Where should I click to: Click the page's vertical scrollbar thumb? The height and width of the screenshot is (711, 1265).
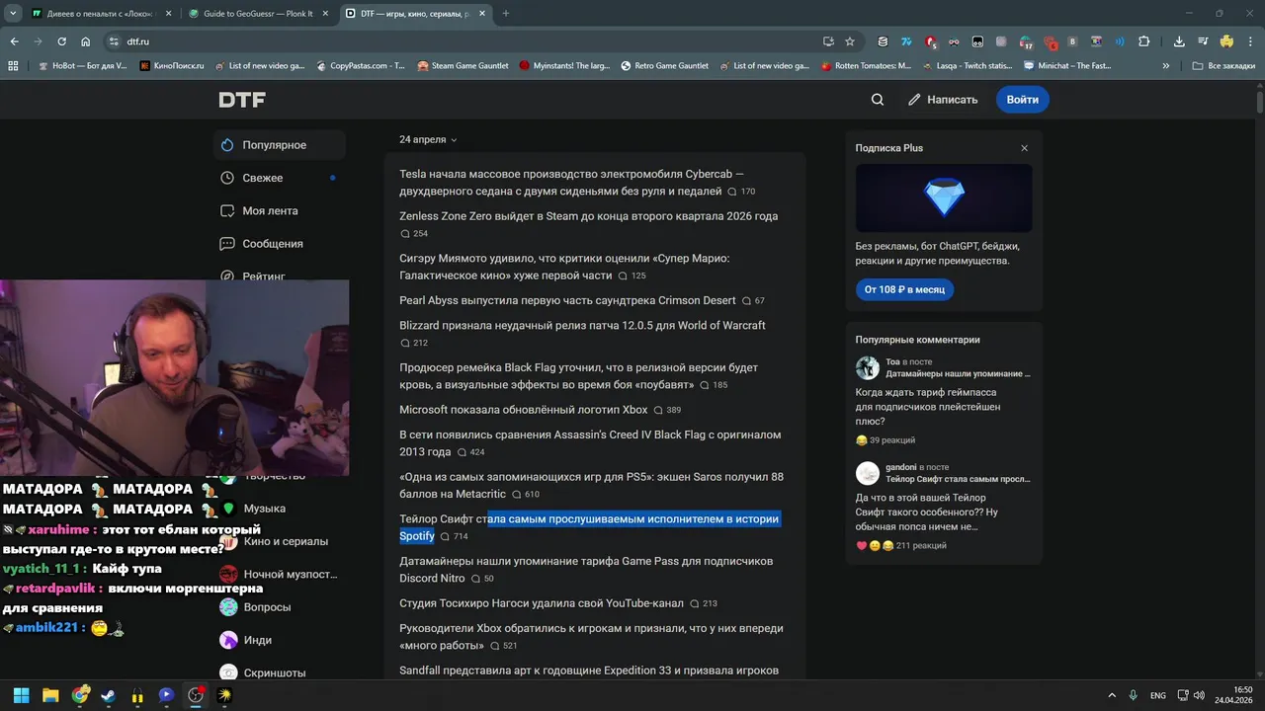click(1260, 103)
